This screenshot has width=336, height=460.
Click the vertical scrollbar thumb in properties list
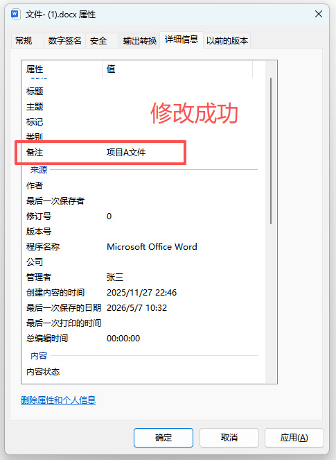pos(271,151)
